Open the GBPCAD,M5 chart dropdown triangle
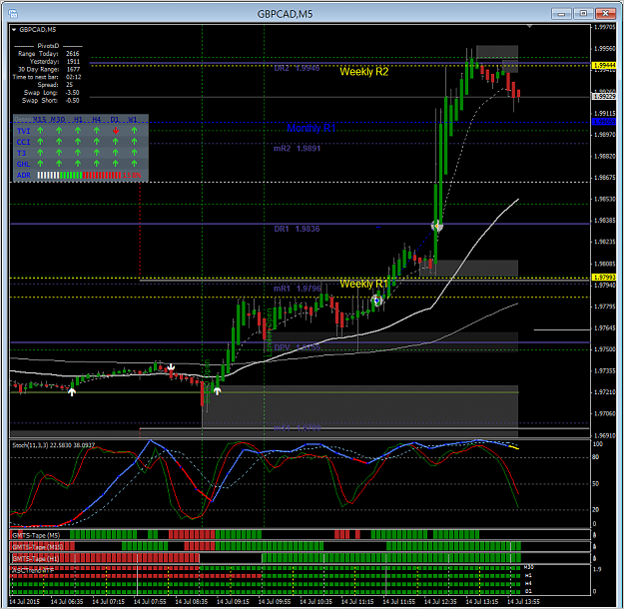This screenshot has width=624, height=609. pyautogui.click(x=14, y=30)
